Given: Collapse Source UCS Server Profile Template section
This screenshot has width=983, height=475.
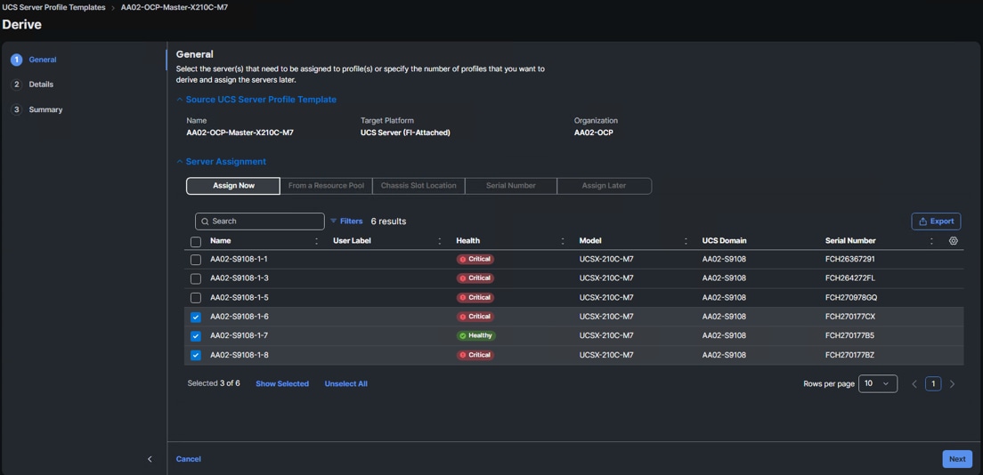Looking at the screenshot, I should (180, 100).
